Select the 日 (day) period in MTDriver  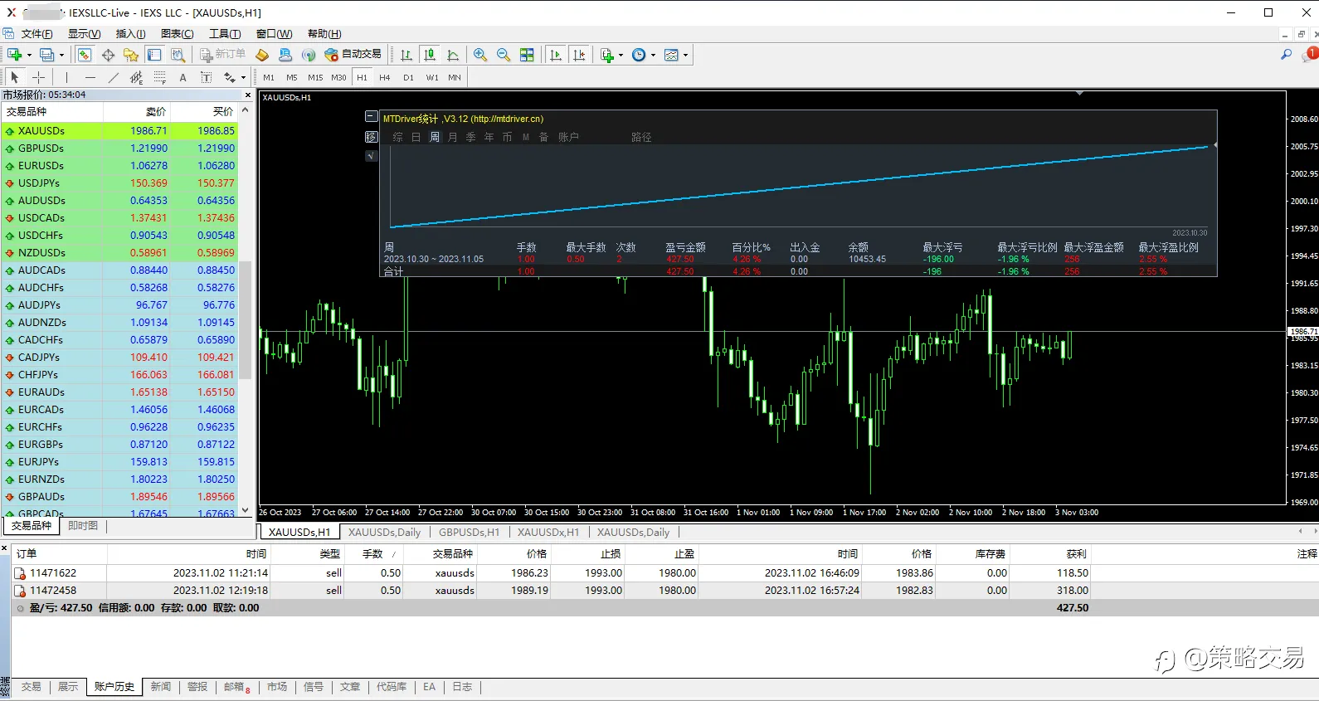coord(416,138)
